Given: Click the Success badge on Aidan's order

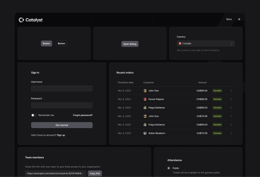Looking at the screenshot, I should tap(217, 133).
